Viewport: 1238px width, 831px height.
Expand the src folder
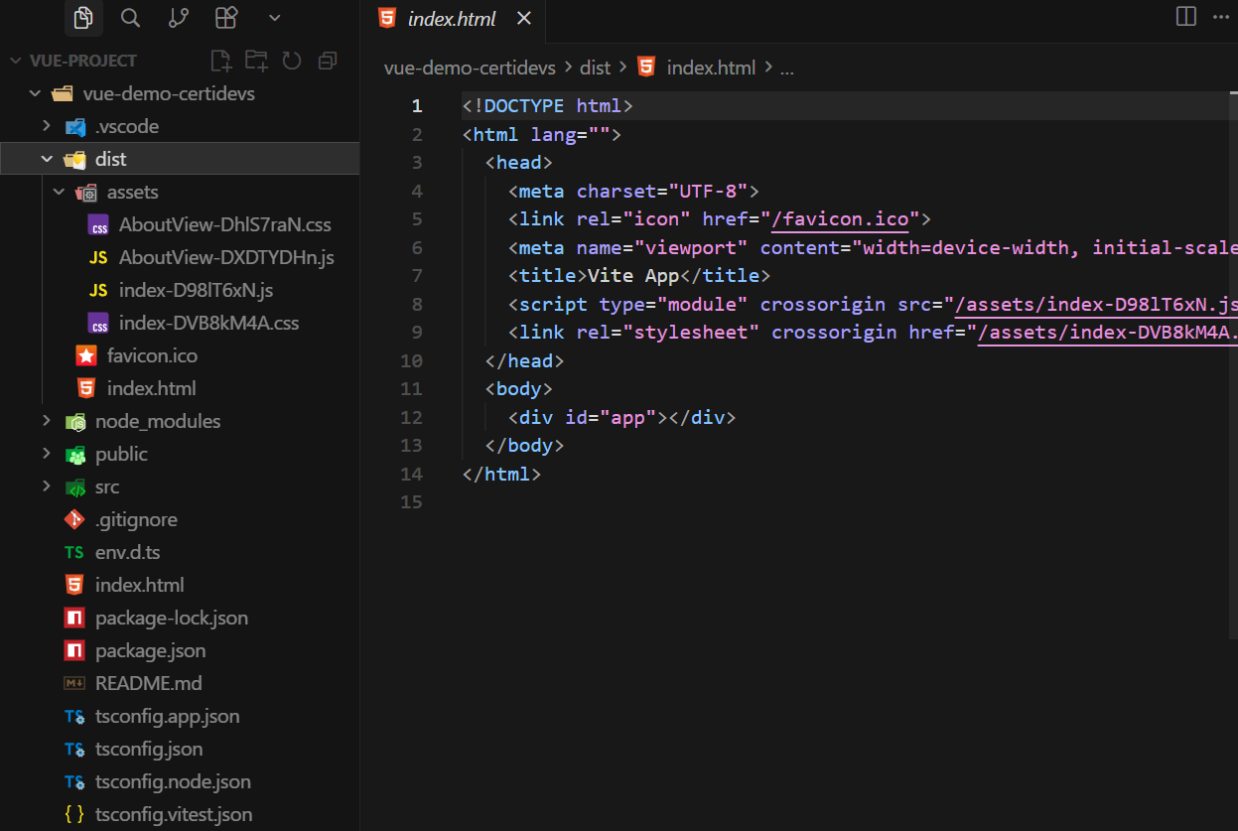(47, 486)
